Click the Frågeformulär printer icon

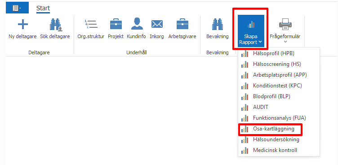(285, 24)
